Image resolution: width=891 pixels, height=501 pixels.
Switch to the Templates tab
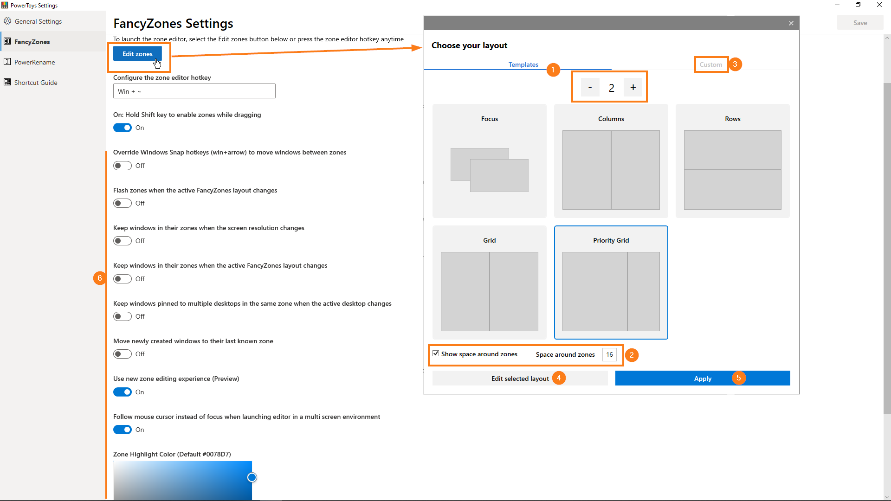tap(523, 64)
